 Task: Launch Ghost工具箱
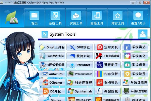[x=52, y=47]
